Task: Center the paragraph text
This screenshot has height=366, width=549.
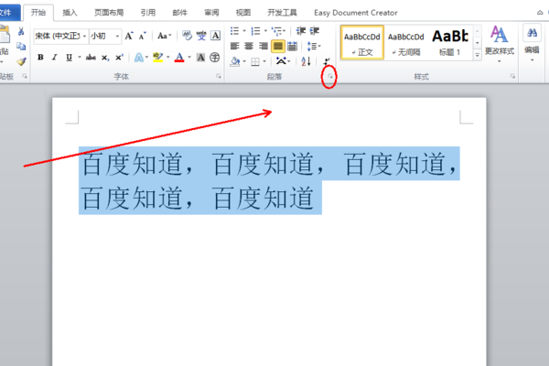Action: click(249, 46)
